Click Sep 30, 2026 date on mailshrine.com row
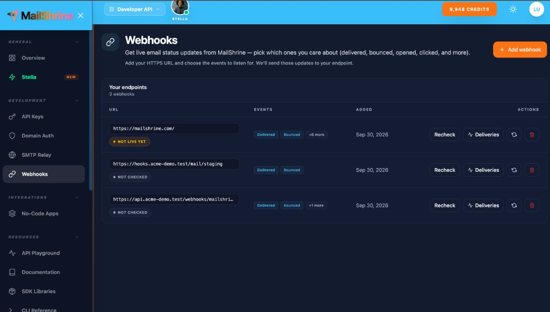Image resolution: width=550 pixels, height=312 pixels. coord(372,135)
